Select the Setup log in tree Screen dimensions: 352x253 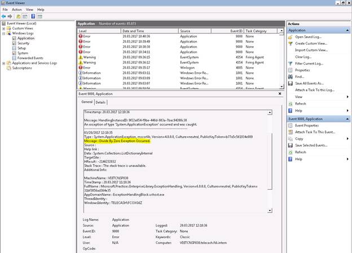[x=21, y=48]
